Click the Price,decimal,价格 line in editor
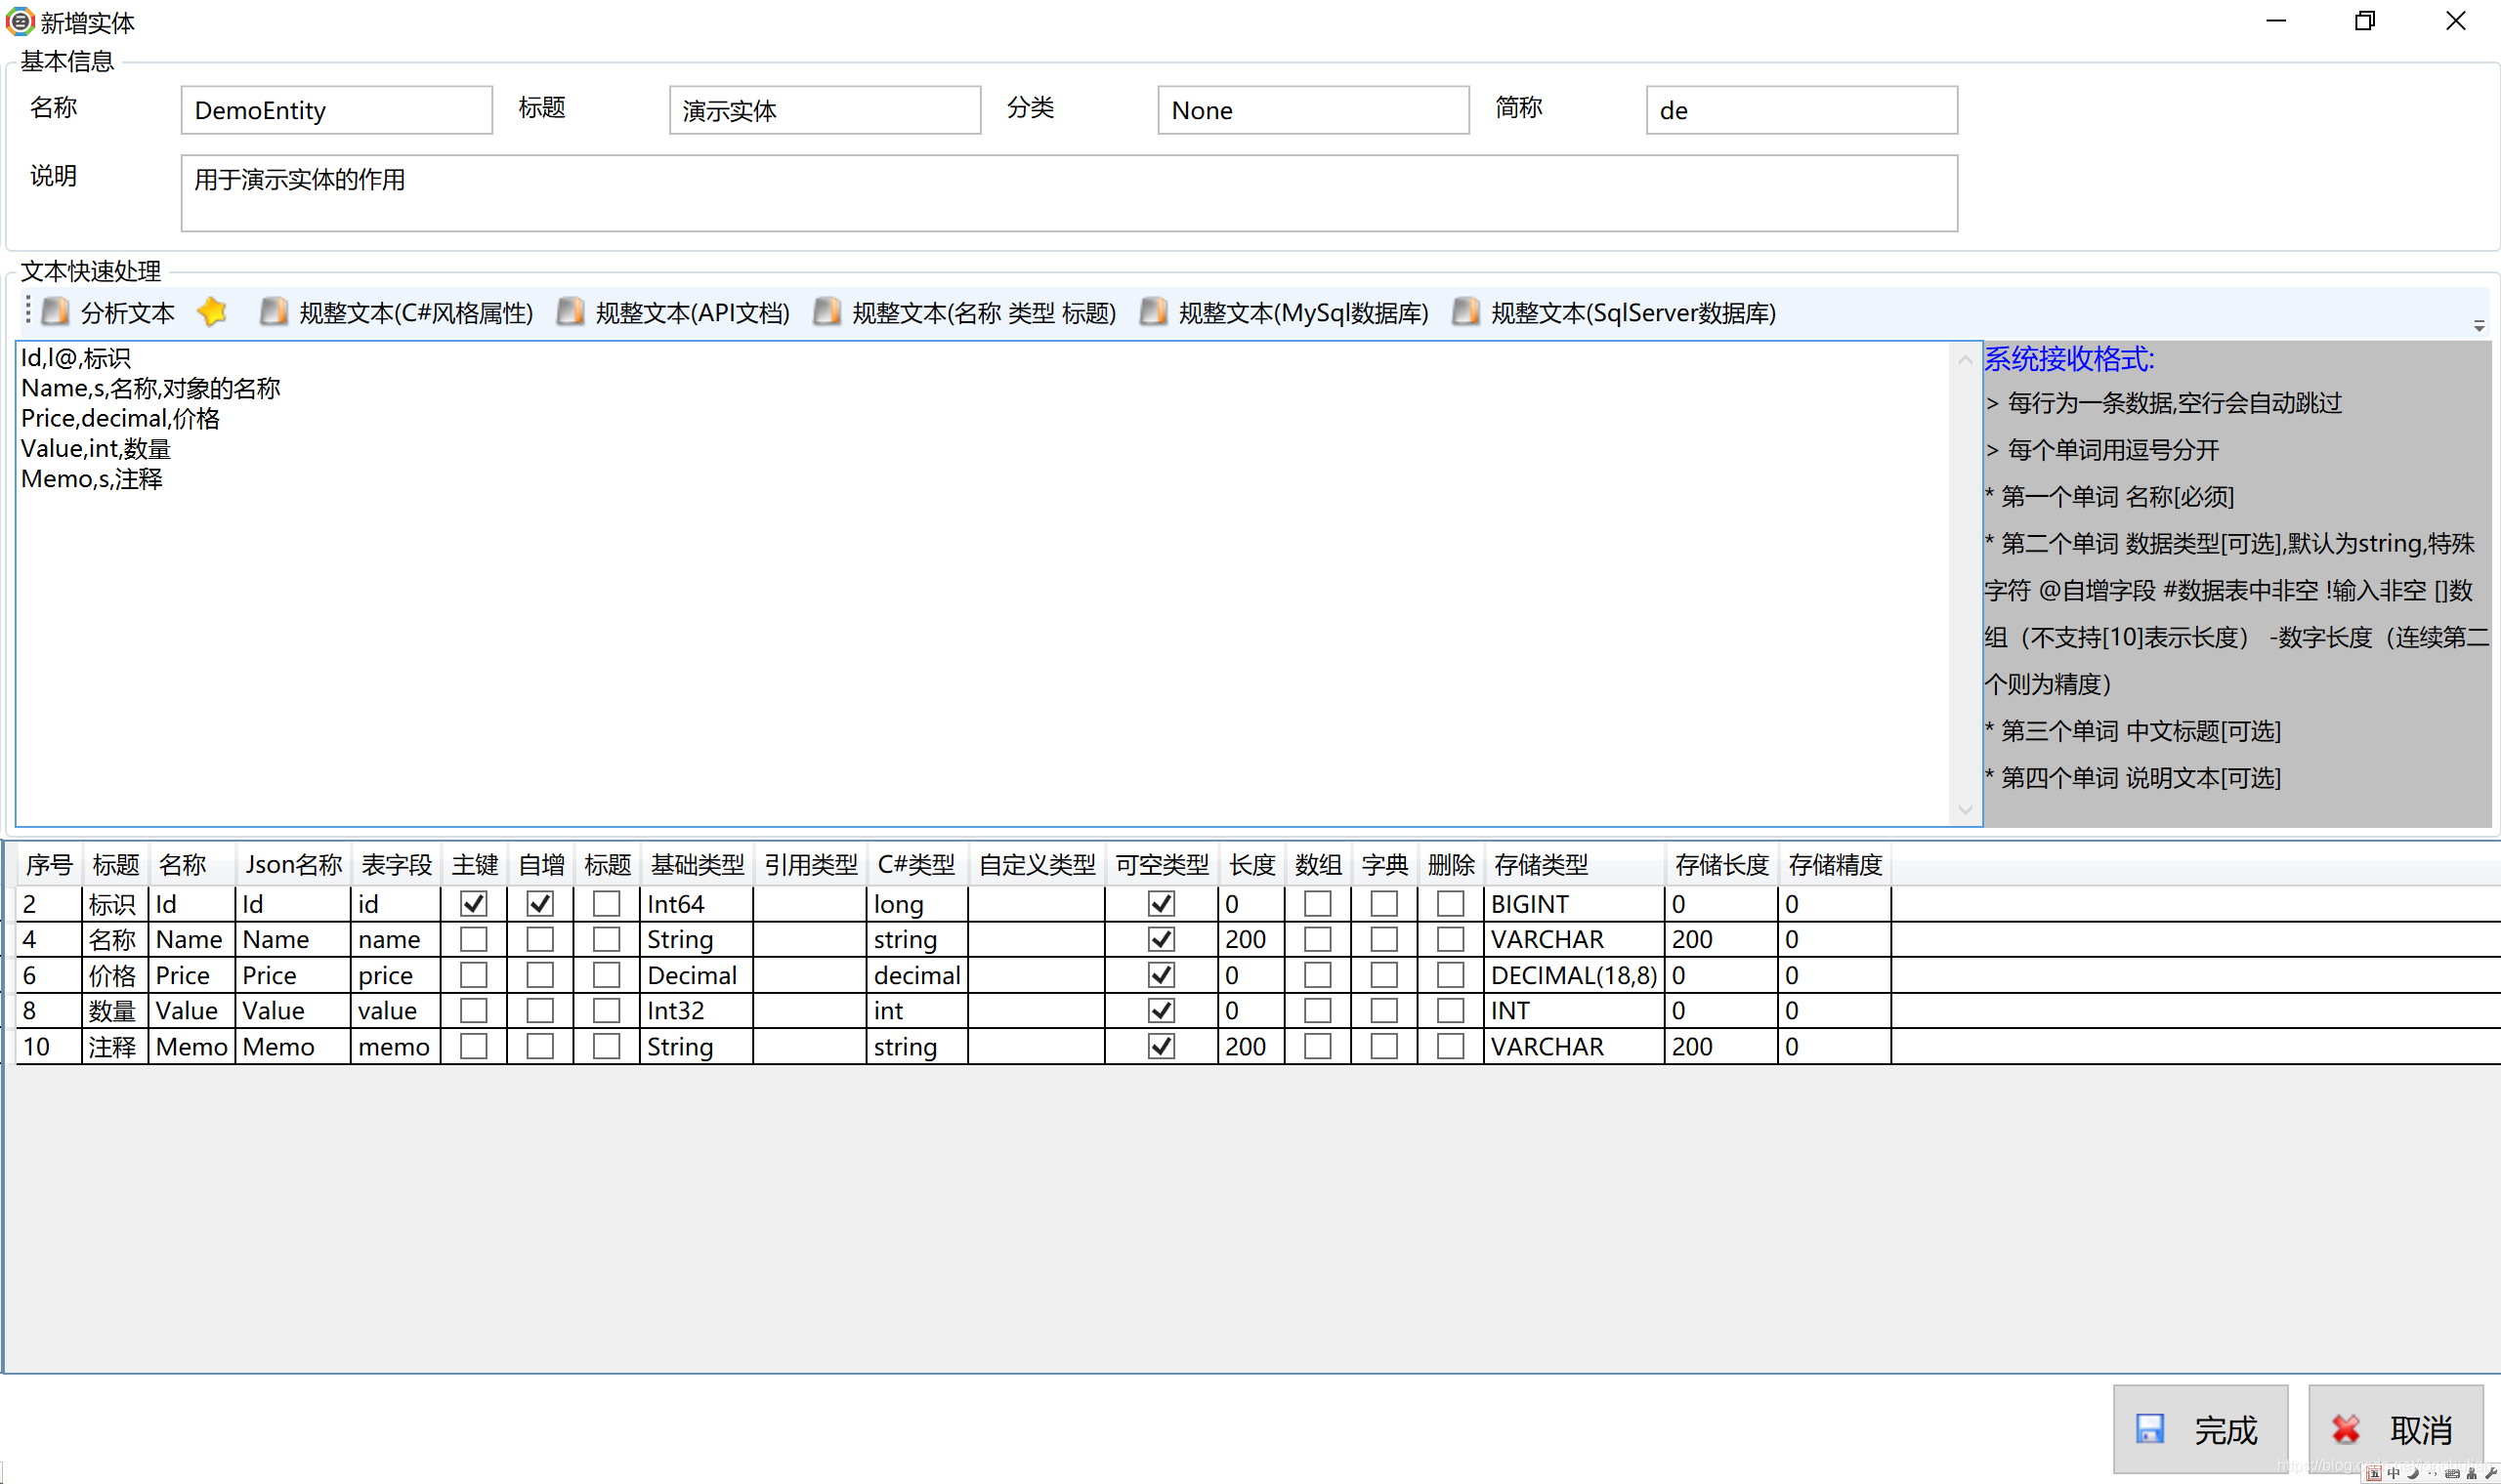The image size is (2501, 1484). pyautogui.click(x=120, y=418)
